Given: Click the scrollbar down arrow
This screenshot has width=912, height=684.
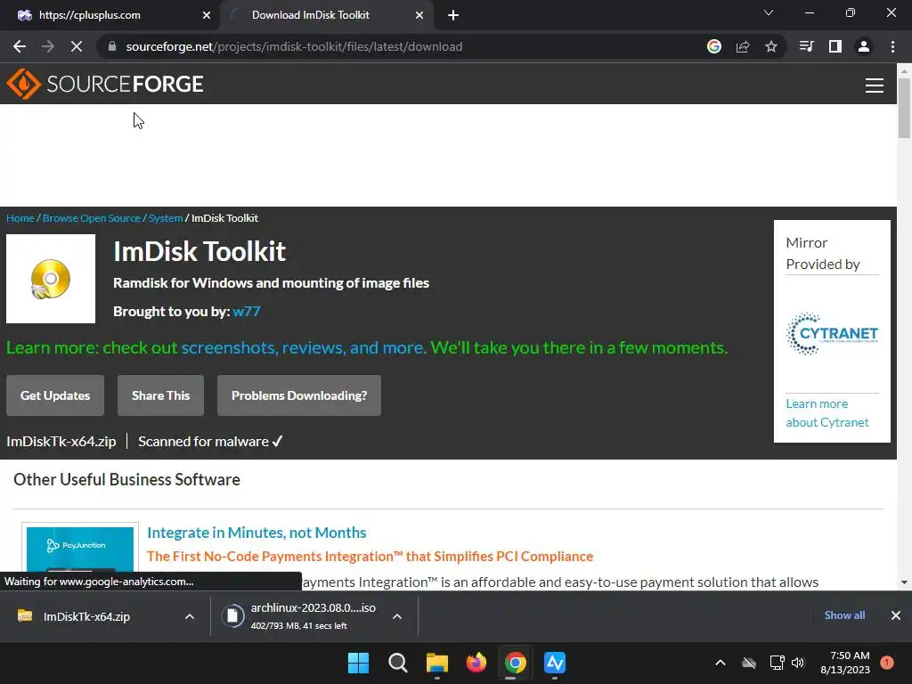Looking at the screenshot, I should click(x=904, y=582).
